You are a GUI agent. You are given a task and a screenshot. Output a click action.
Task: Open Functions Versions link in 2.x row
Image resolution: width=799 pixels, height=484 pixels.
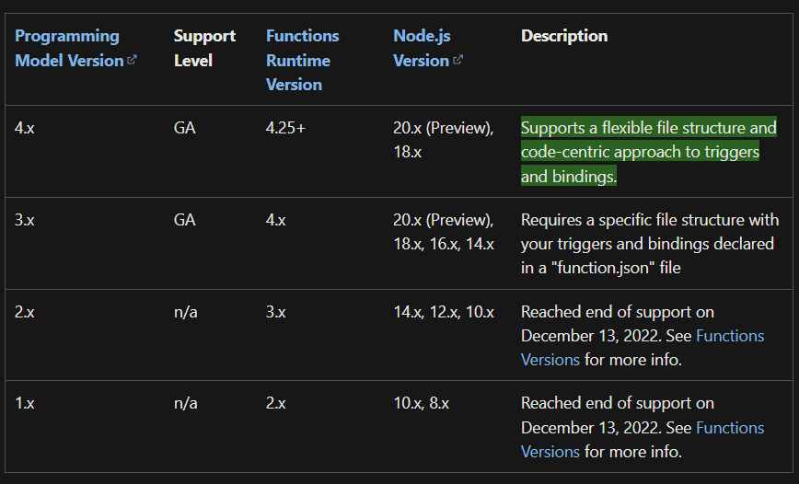click(x=643, y=348)
